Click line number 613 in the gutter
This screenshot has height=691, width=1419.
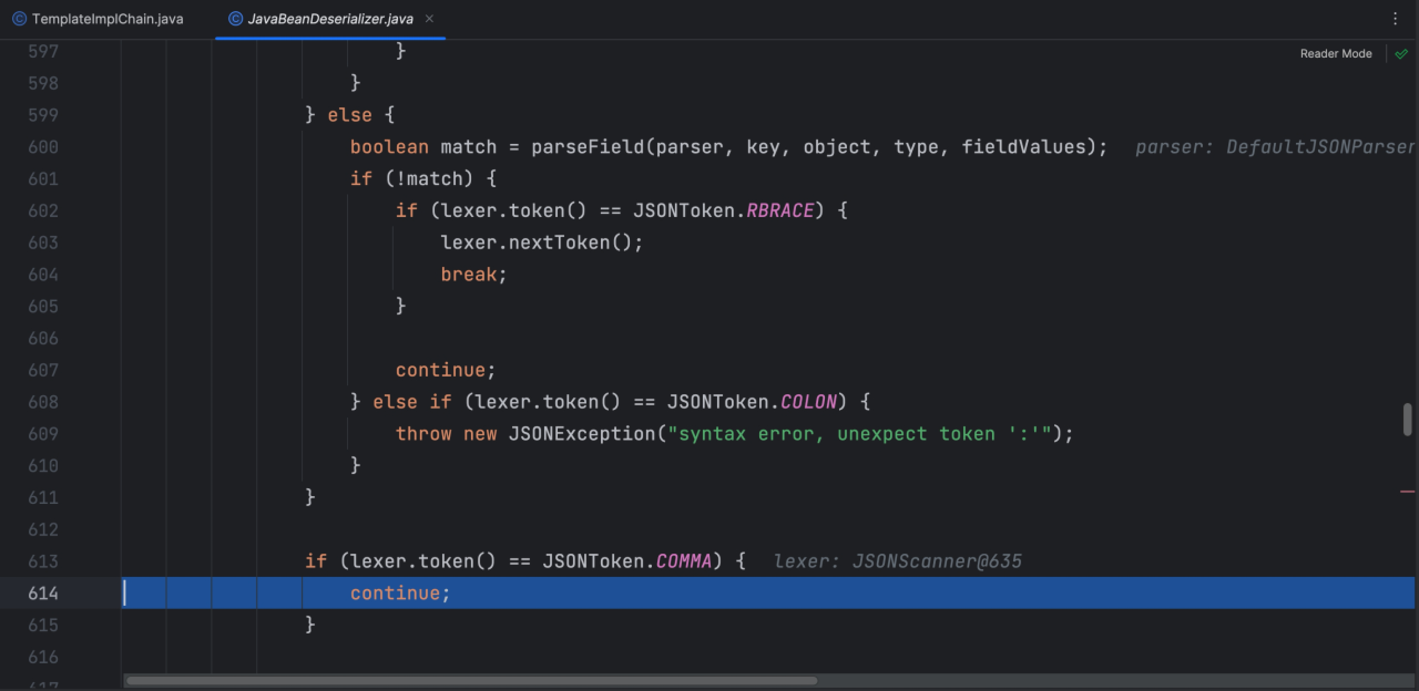click(43, 561)
